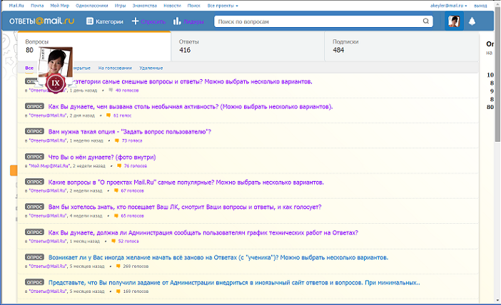This screenshot has height=305, width=501.
Task: Click the large user photo with IX badge
Action: coord(57,71)
